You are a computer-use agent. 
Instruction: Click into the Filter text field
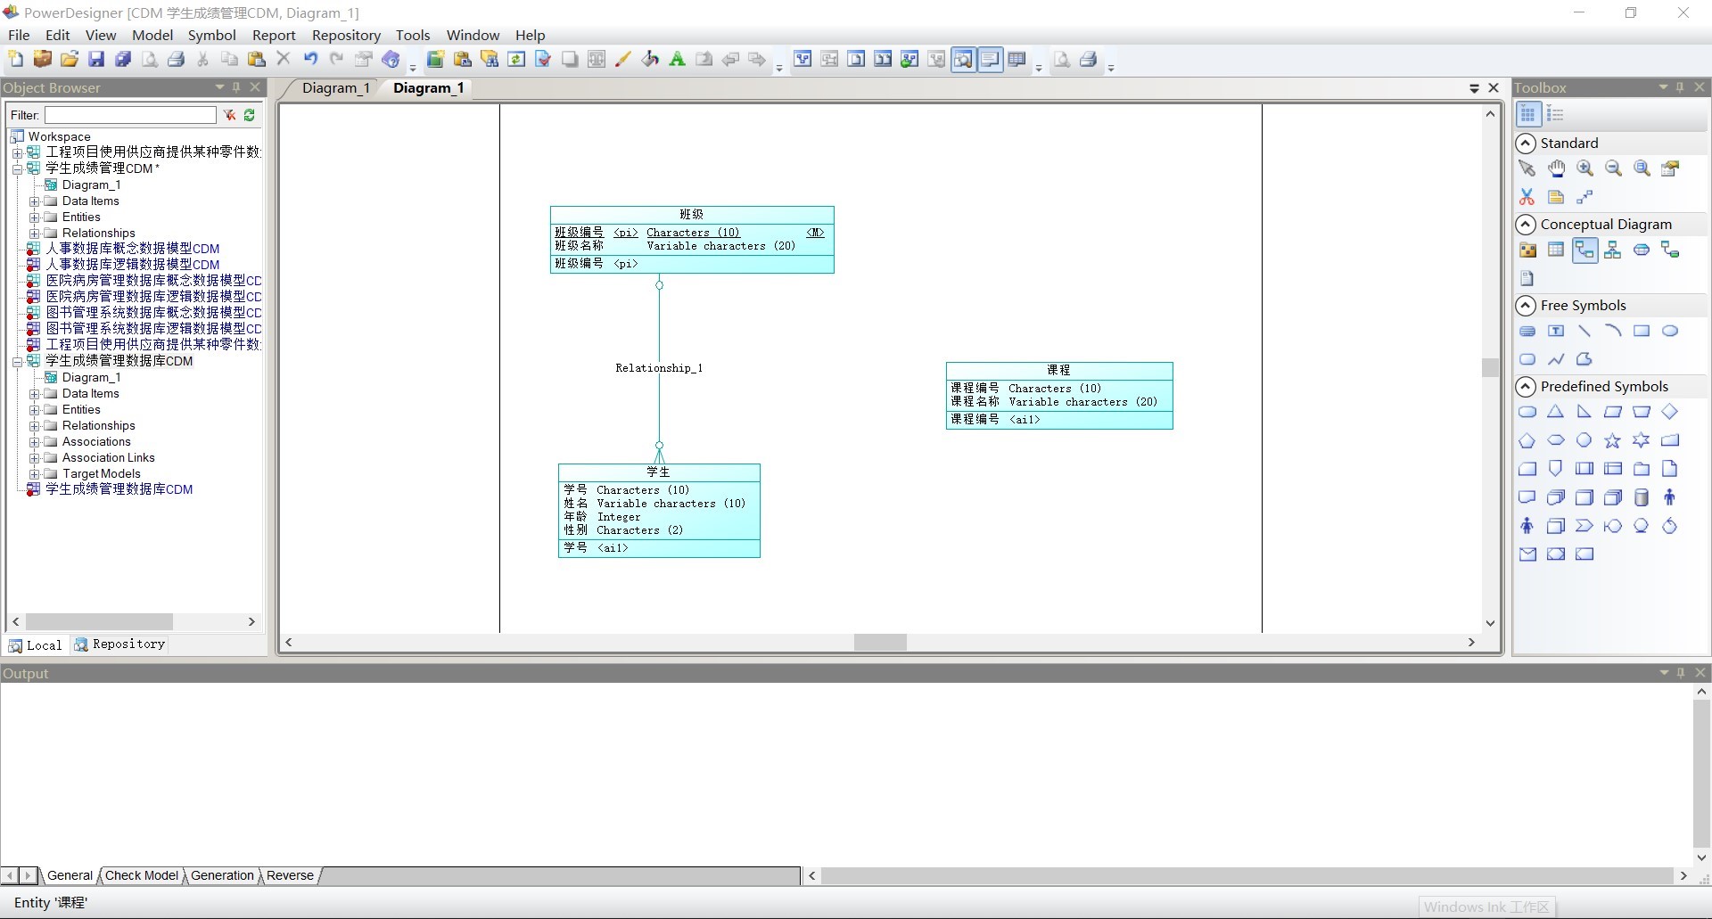coord(131,115)
